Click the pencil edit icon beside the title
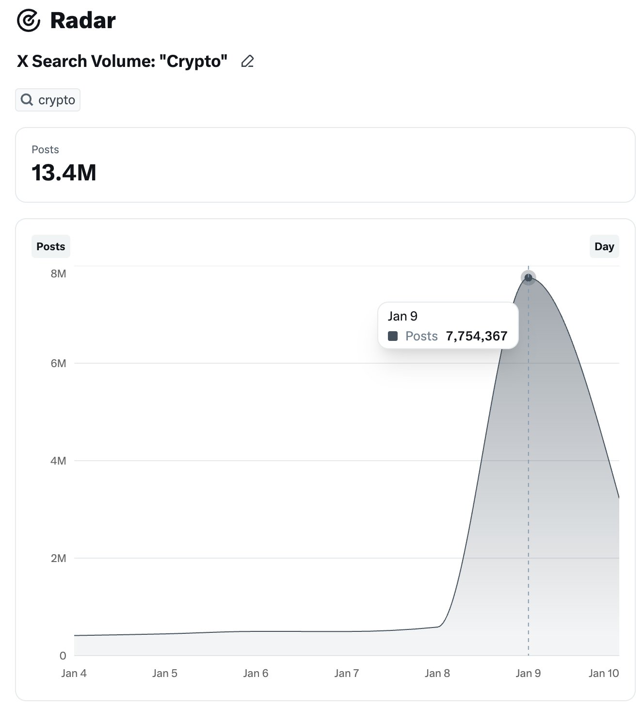644x708 pixels. [x=247, y=62]
